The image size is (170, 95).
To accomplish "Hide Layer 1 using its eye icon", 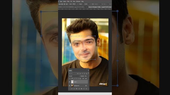I will [70, 82].
